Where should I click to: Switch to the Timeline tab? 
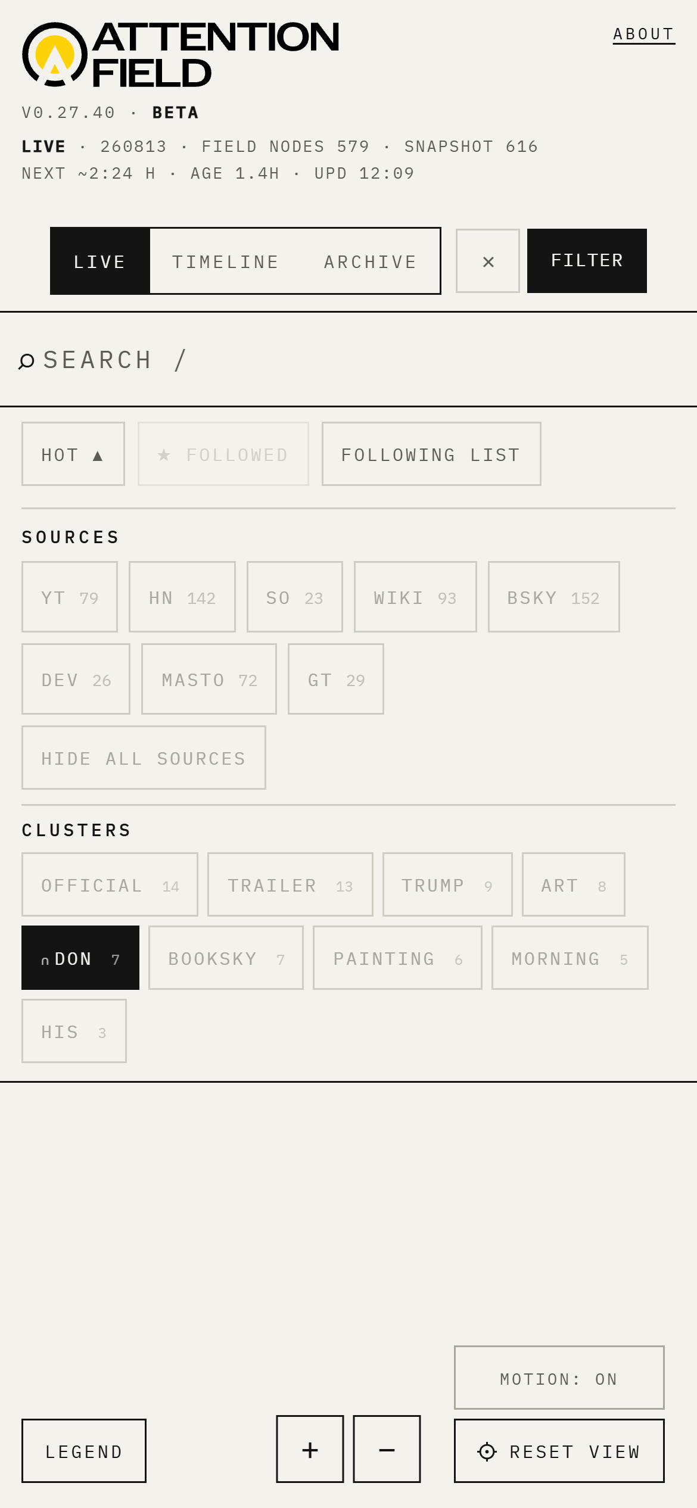pos(226,261)
